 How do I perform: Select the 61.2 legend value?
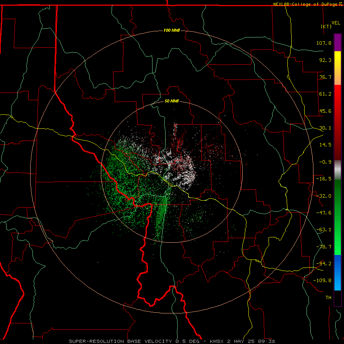click(x=325, y=94)
